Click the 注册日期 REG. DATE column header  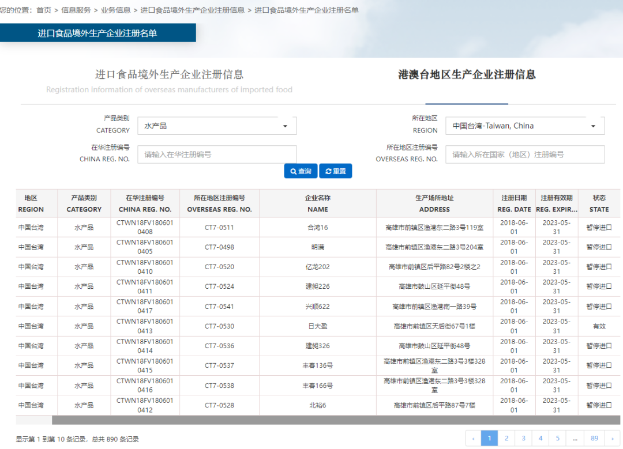[514, 203]
